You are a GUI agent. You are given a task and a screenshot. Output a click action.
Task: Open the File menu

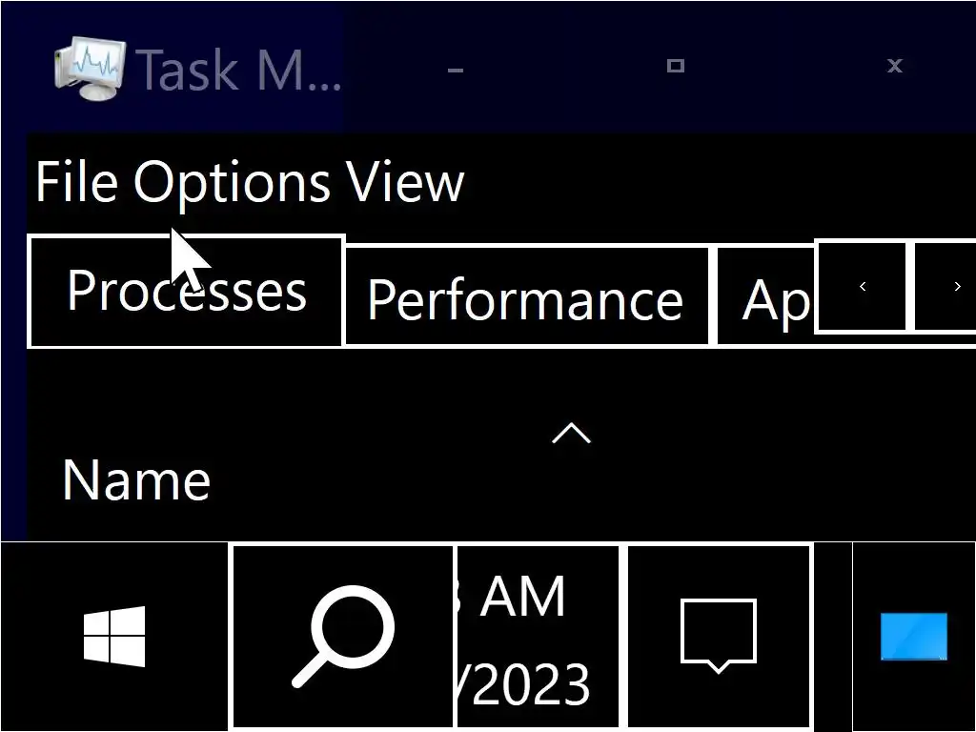coord(78,181)
